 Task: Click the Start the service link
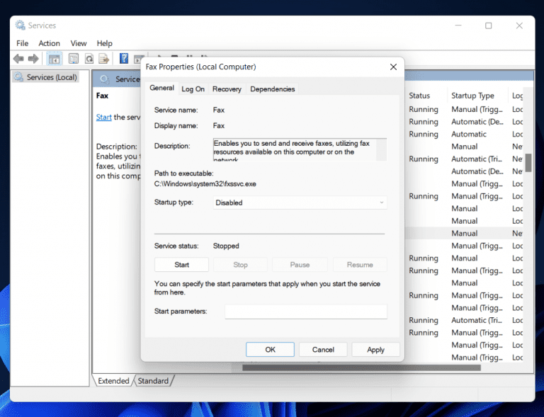[104, 118]
